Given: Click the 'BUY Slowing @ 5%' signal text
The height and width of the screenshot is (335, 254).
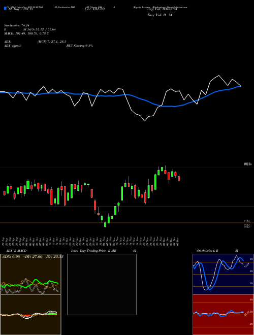Looking at the screenshot, I should coord(80,46).
